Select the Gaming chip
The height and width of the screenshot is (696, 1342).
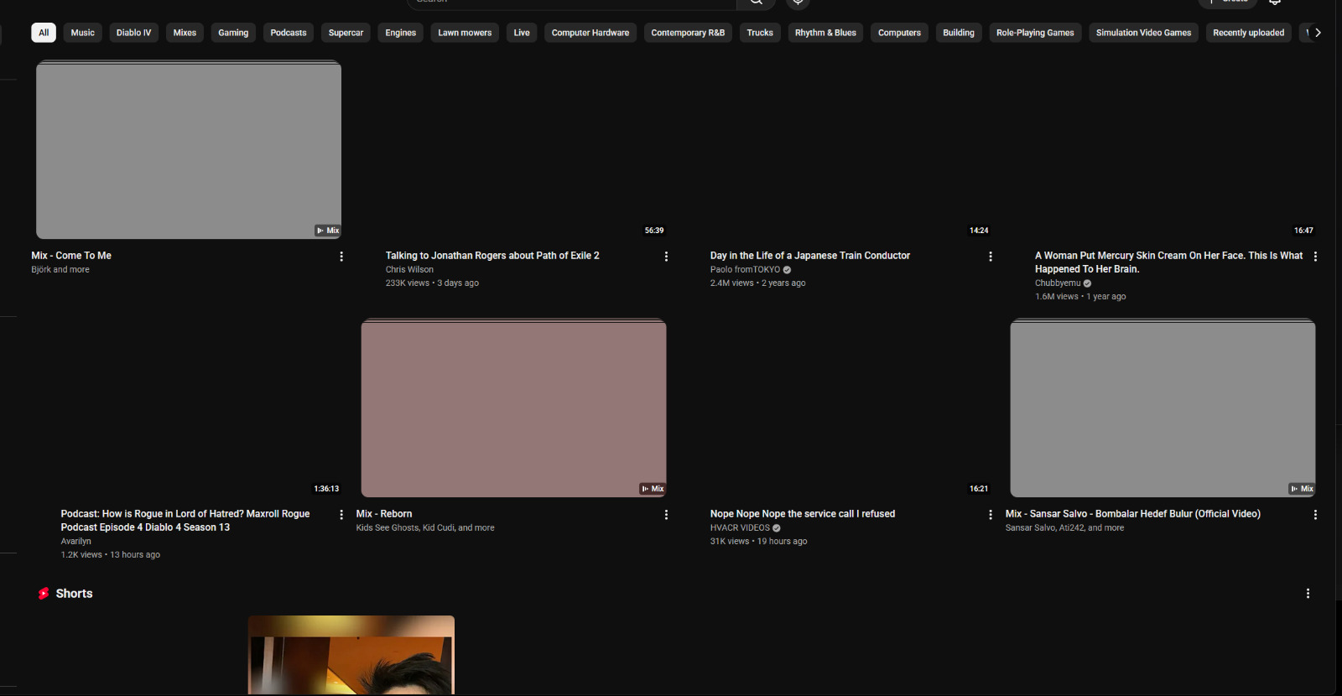[233, 33]
